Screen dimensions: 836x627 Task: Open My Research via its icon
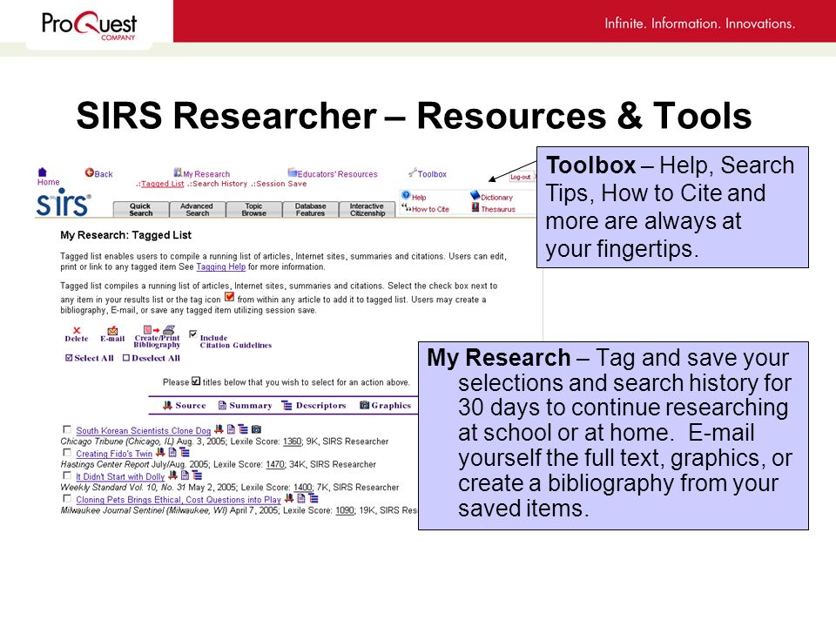(178, 172)
